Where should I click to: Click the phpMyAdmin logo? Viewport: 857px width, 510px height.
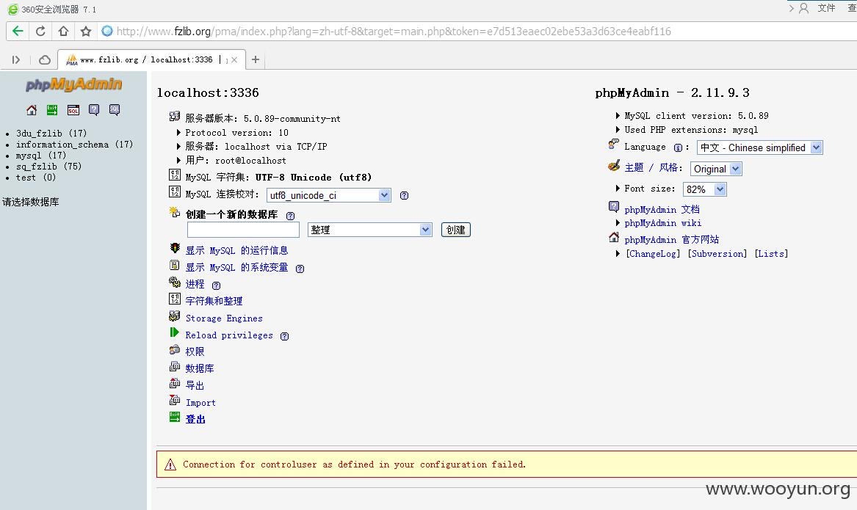click(73, 84)
